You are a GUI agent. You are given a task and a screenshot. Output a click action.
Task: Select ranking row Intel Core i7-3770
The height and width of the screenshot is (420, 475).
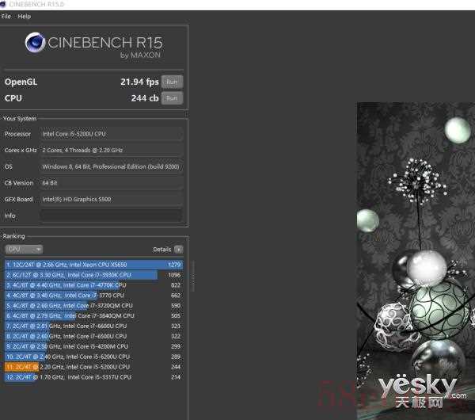point(93,296)
